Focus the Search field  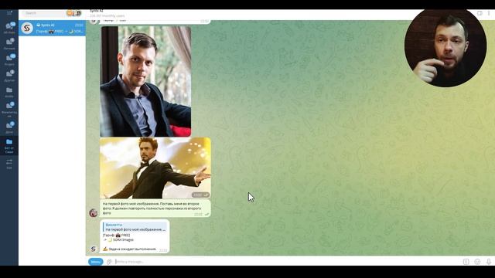[43, 13]
